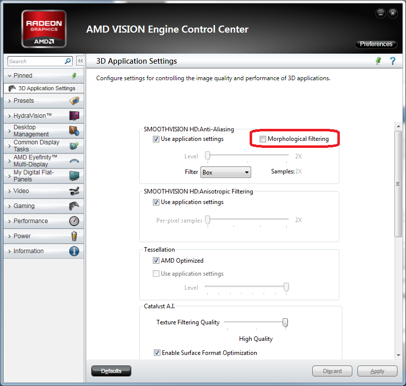Open the Filter dropdown showing Box
This screenshot has width=406, height=386.
click(x=226, y=172)
